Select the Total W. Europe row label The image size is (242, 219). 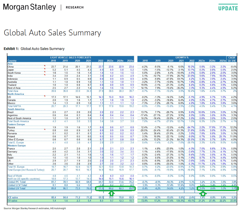[16, 167]
